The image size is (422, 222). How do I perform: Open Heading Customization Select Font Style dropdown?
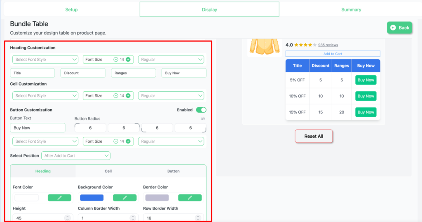pos(45,60)
